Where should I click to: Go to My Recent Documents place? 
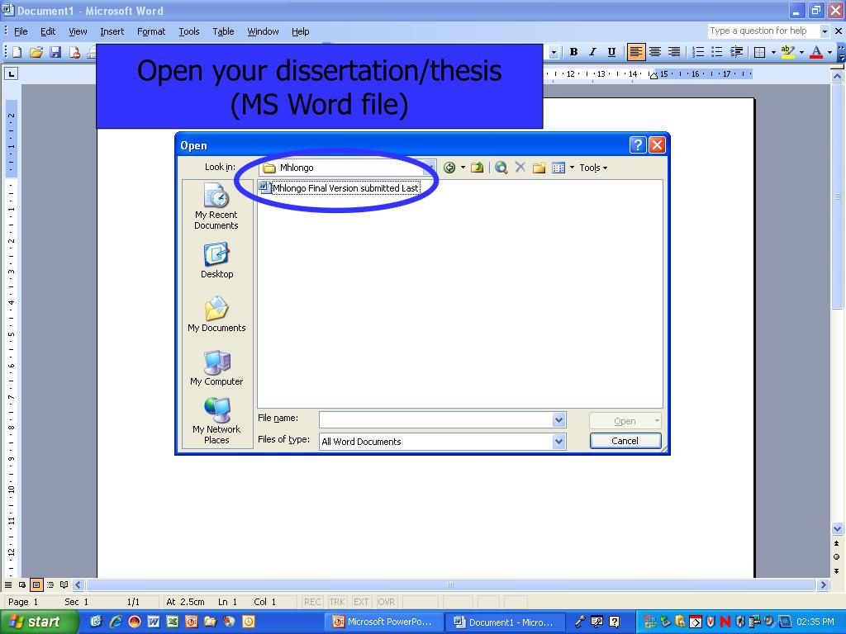(216, 206)
